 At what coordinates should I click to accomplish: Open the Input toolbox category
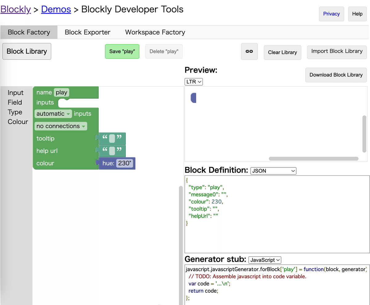pos(15,93)
